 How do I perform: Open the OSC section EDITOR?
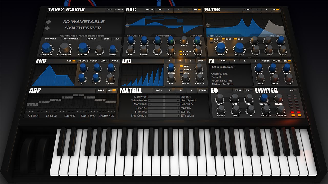[x=150, y=10]
